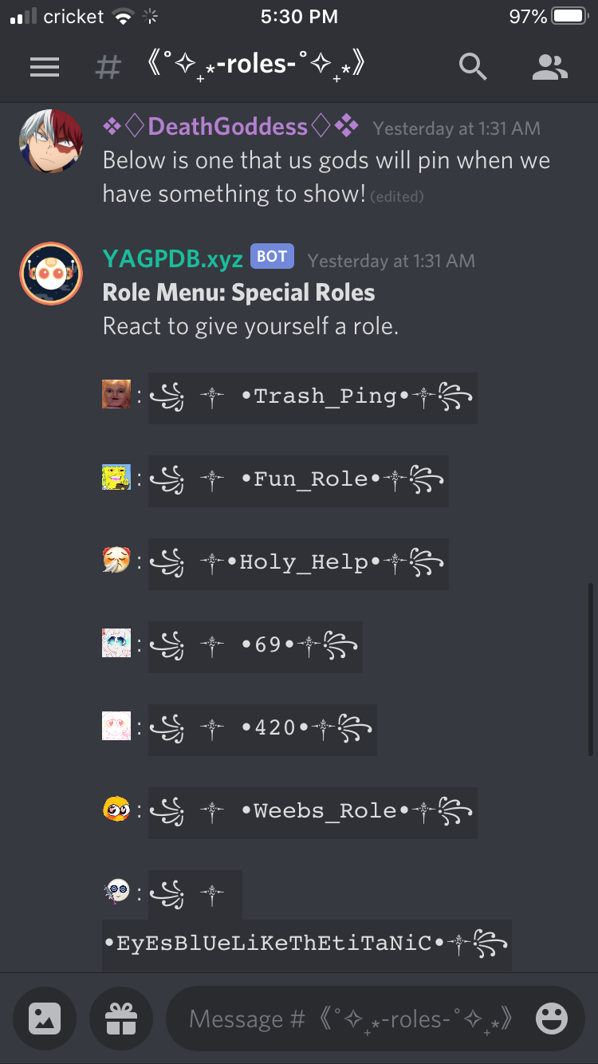Tap the sweating emoji for Holy_Help
The image size is (598, 1064).
click(116, 561)
